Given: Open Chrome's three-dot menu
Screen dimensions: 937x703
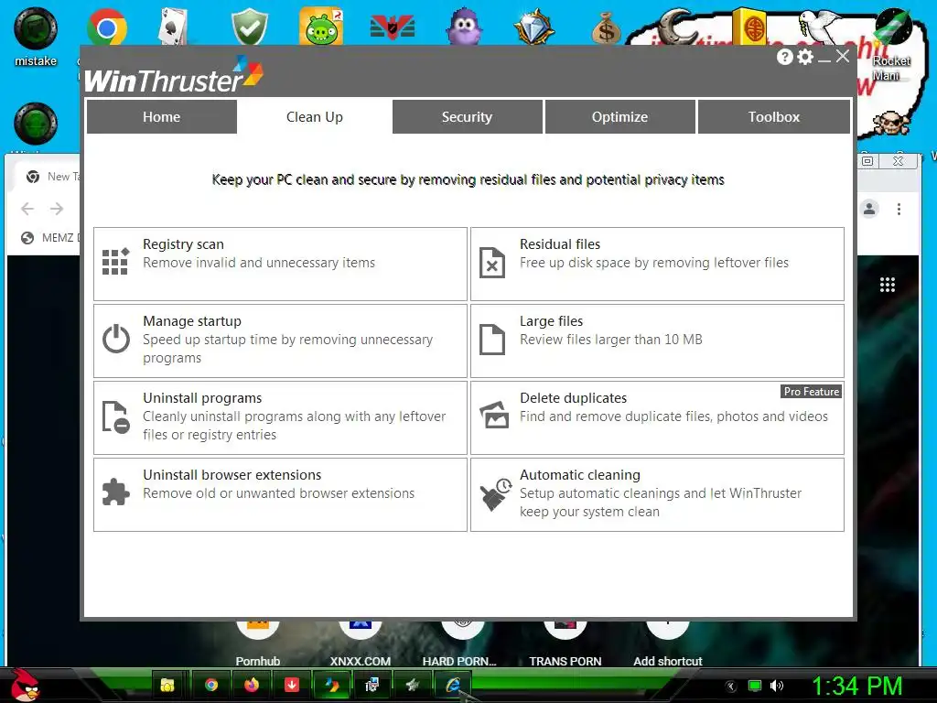Looking at the screenshot, I should [x=899, y=210].
